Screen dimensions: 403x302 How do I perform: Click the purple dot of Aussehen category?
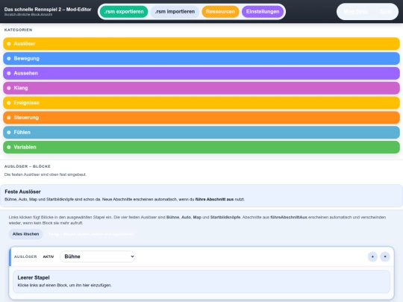click(x=9, y=73)
